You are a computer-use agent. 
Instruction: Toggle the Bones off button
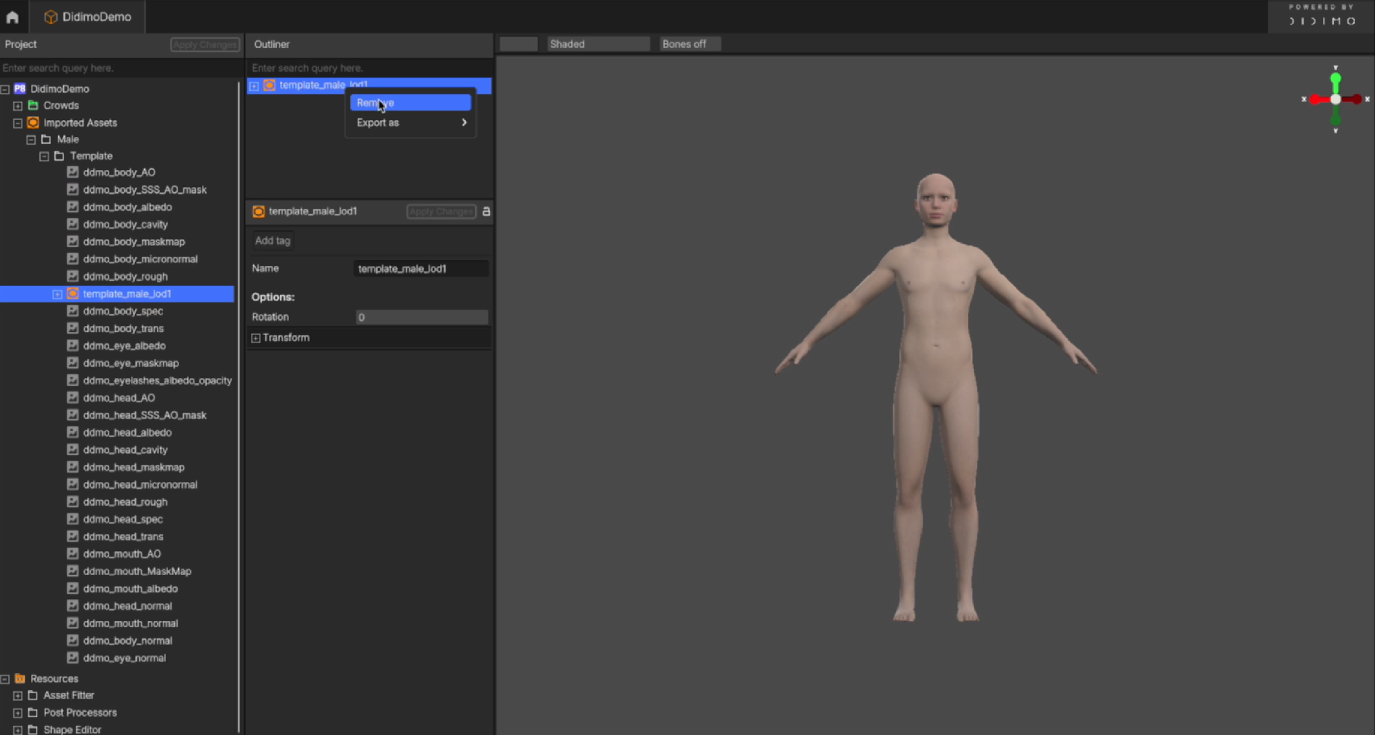[x=690, y=44]
